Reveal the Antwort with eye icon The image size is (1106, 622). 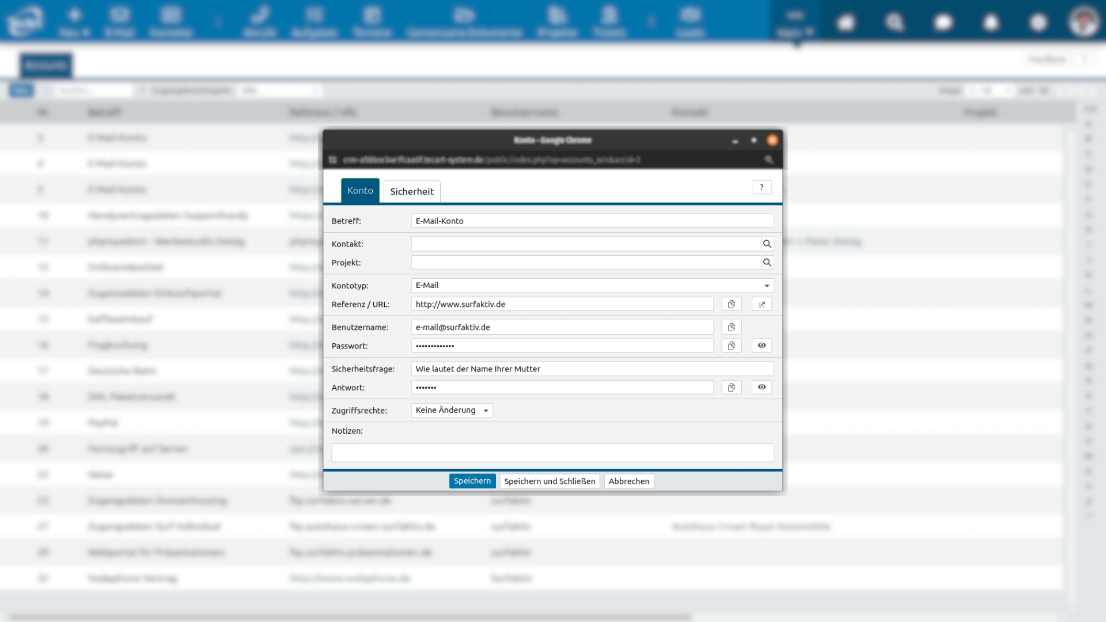pos(762,388)
